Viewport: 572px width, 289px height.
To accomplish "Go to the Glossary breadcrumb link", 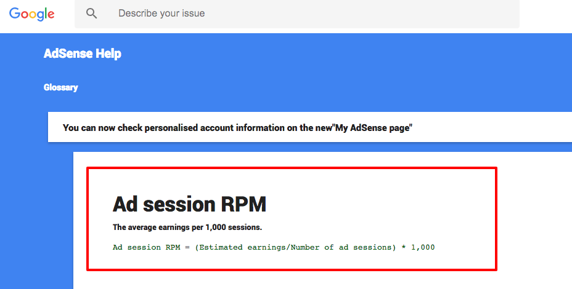I will tap(61, 87).
